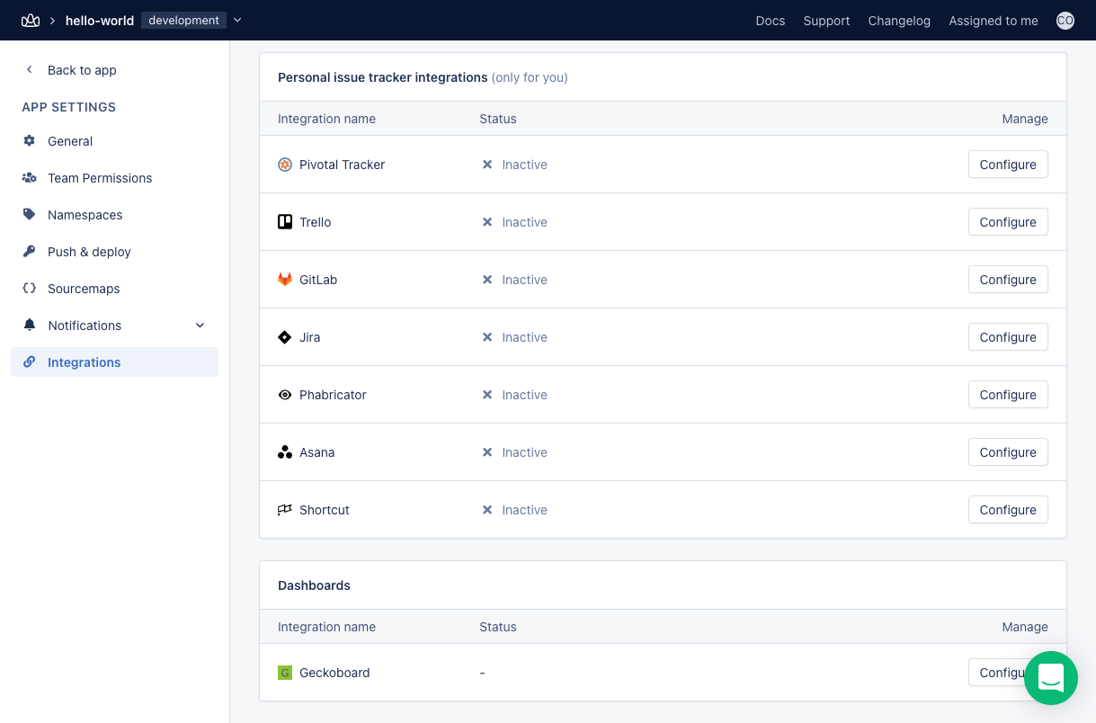Screen dimensions: 1096x723
Task: Expand the Notifications submenu chevron
Action: coord(200,326)
